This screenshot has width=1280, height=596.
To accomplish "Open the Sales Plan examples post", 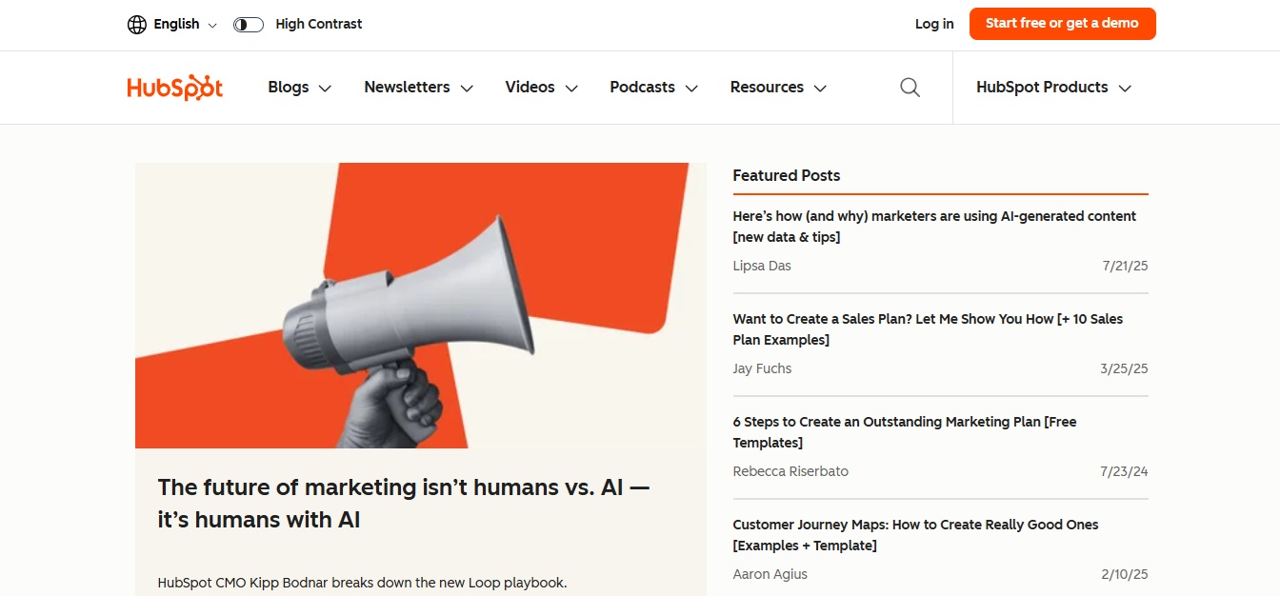I will point(927,329).
